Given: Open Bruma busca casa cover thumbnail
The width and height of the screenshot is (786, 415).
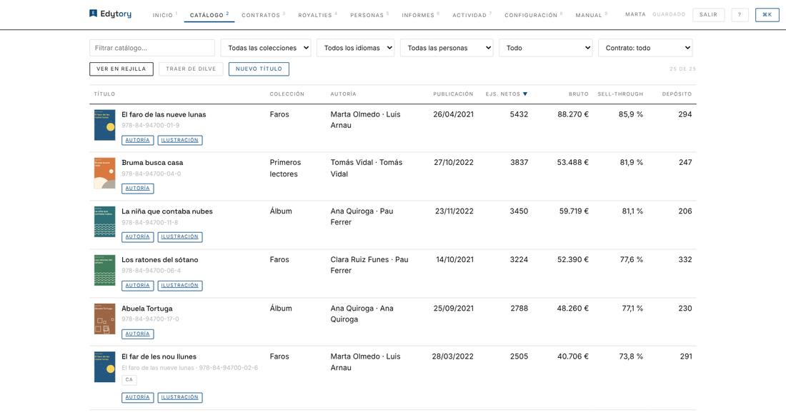Looking at the screenshot, I should click(x=105, y=174).
